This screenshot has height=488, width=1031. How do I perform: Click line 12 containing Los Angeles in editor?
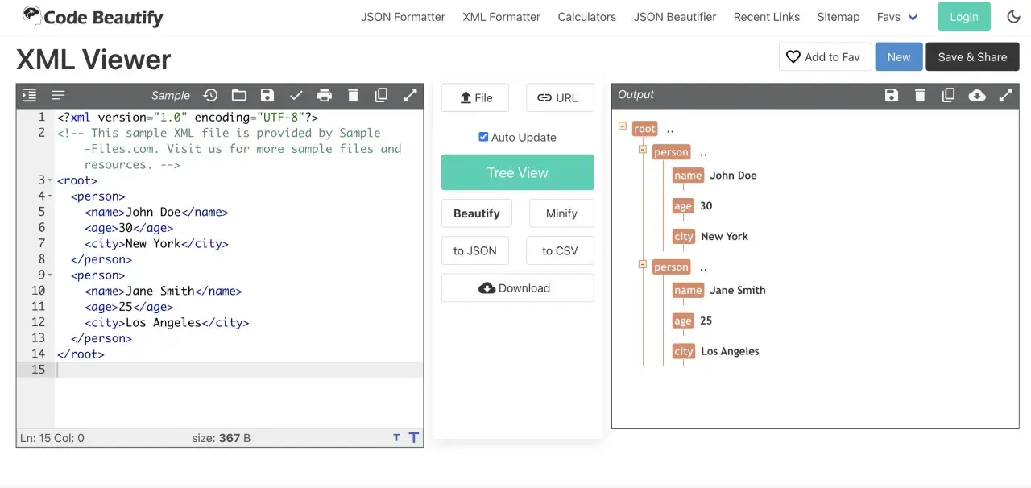238,322
